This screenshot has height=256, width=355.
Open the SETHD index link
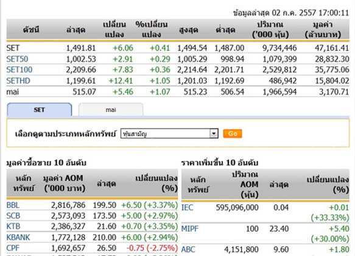(x=18, y=81)
